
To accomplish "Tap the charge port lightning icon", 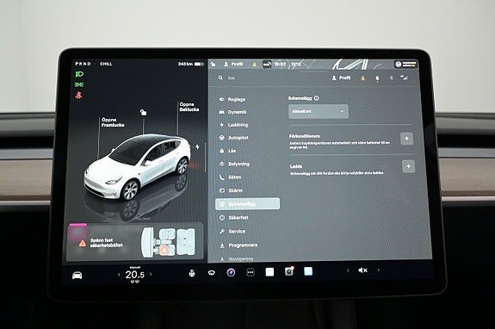I will (197, 146).
